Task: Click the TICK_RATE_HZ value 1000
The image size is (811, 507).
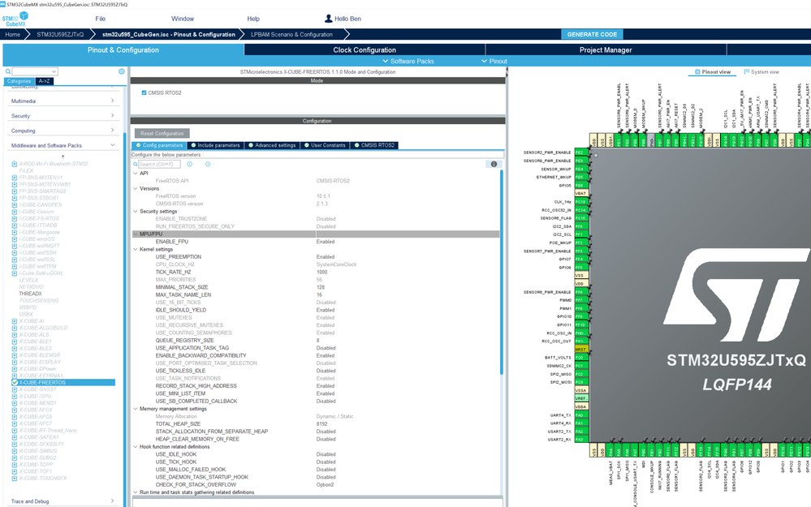Action: pyautogui.click(x=321, y=272)
